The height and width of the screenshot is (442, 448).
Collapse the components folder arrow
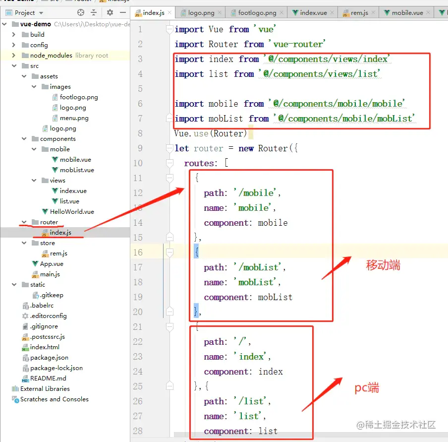click(24, 139)
